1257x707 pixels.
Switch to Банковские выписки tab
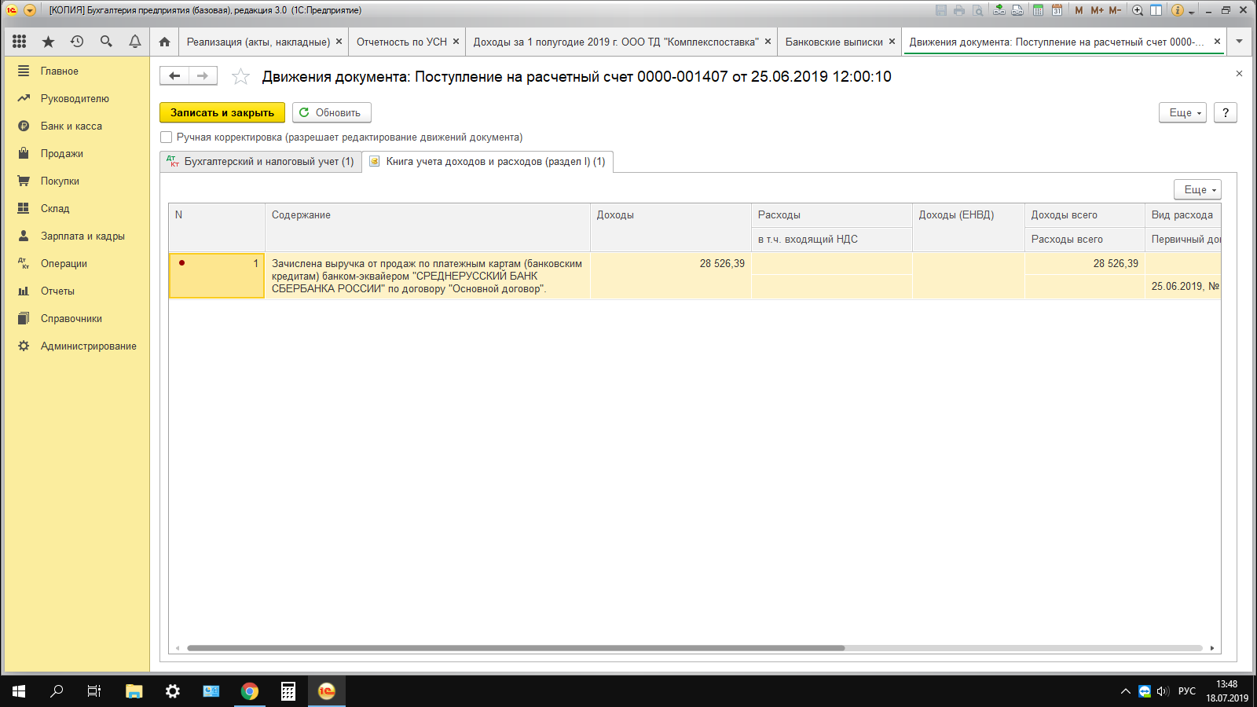(834, 42)
